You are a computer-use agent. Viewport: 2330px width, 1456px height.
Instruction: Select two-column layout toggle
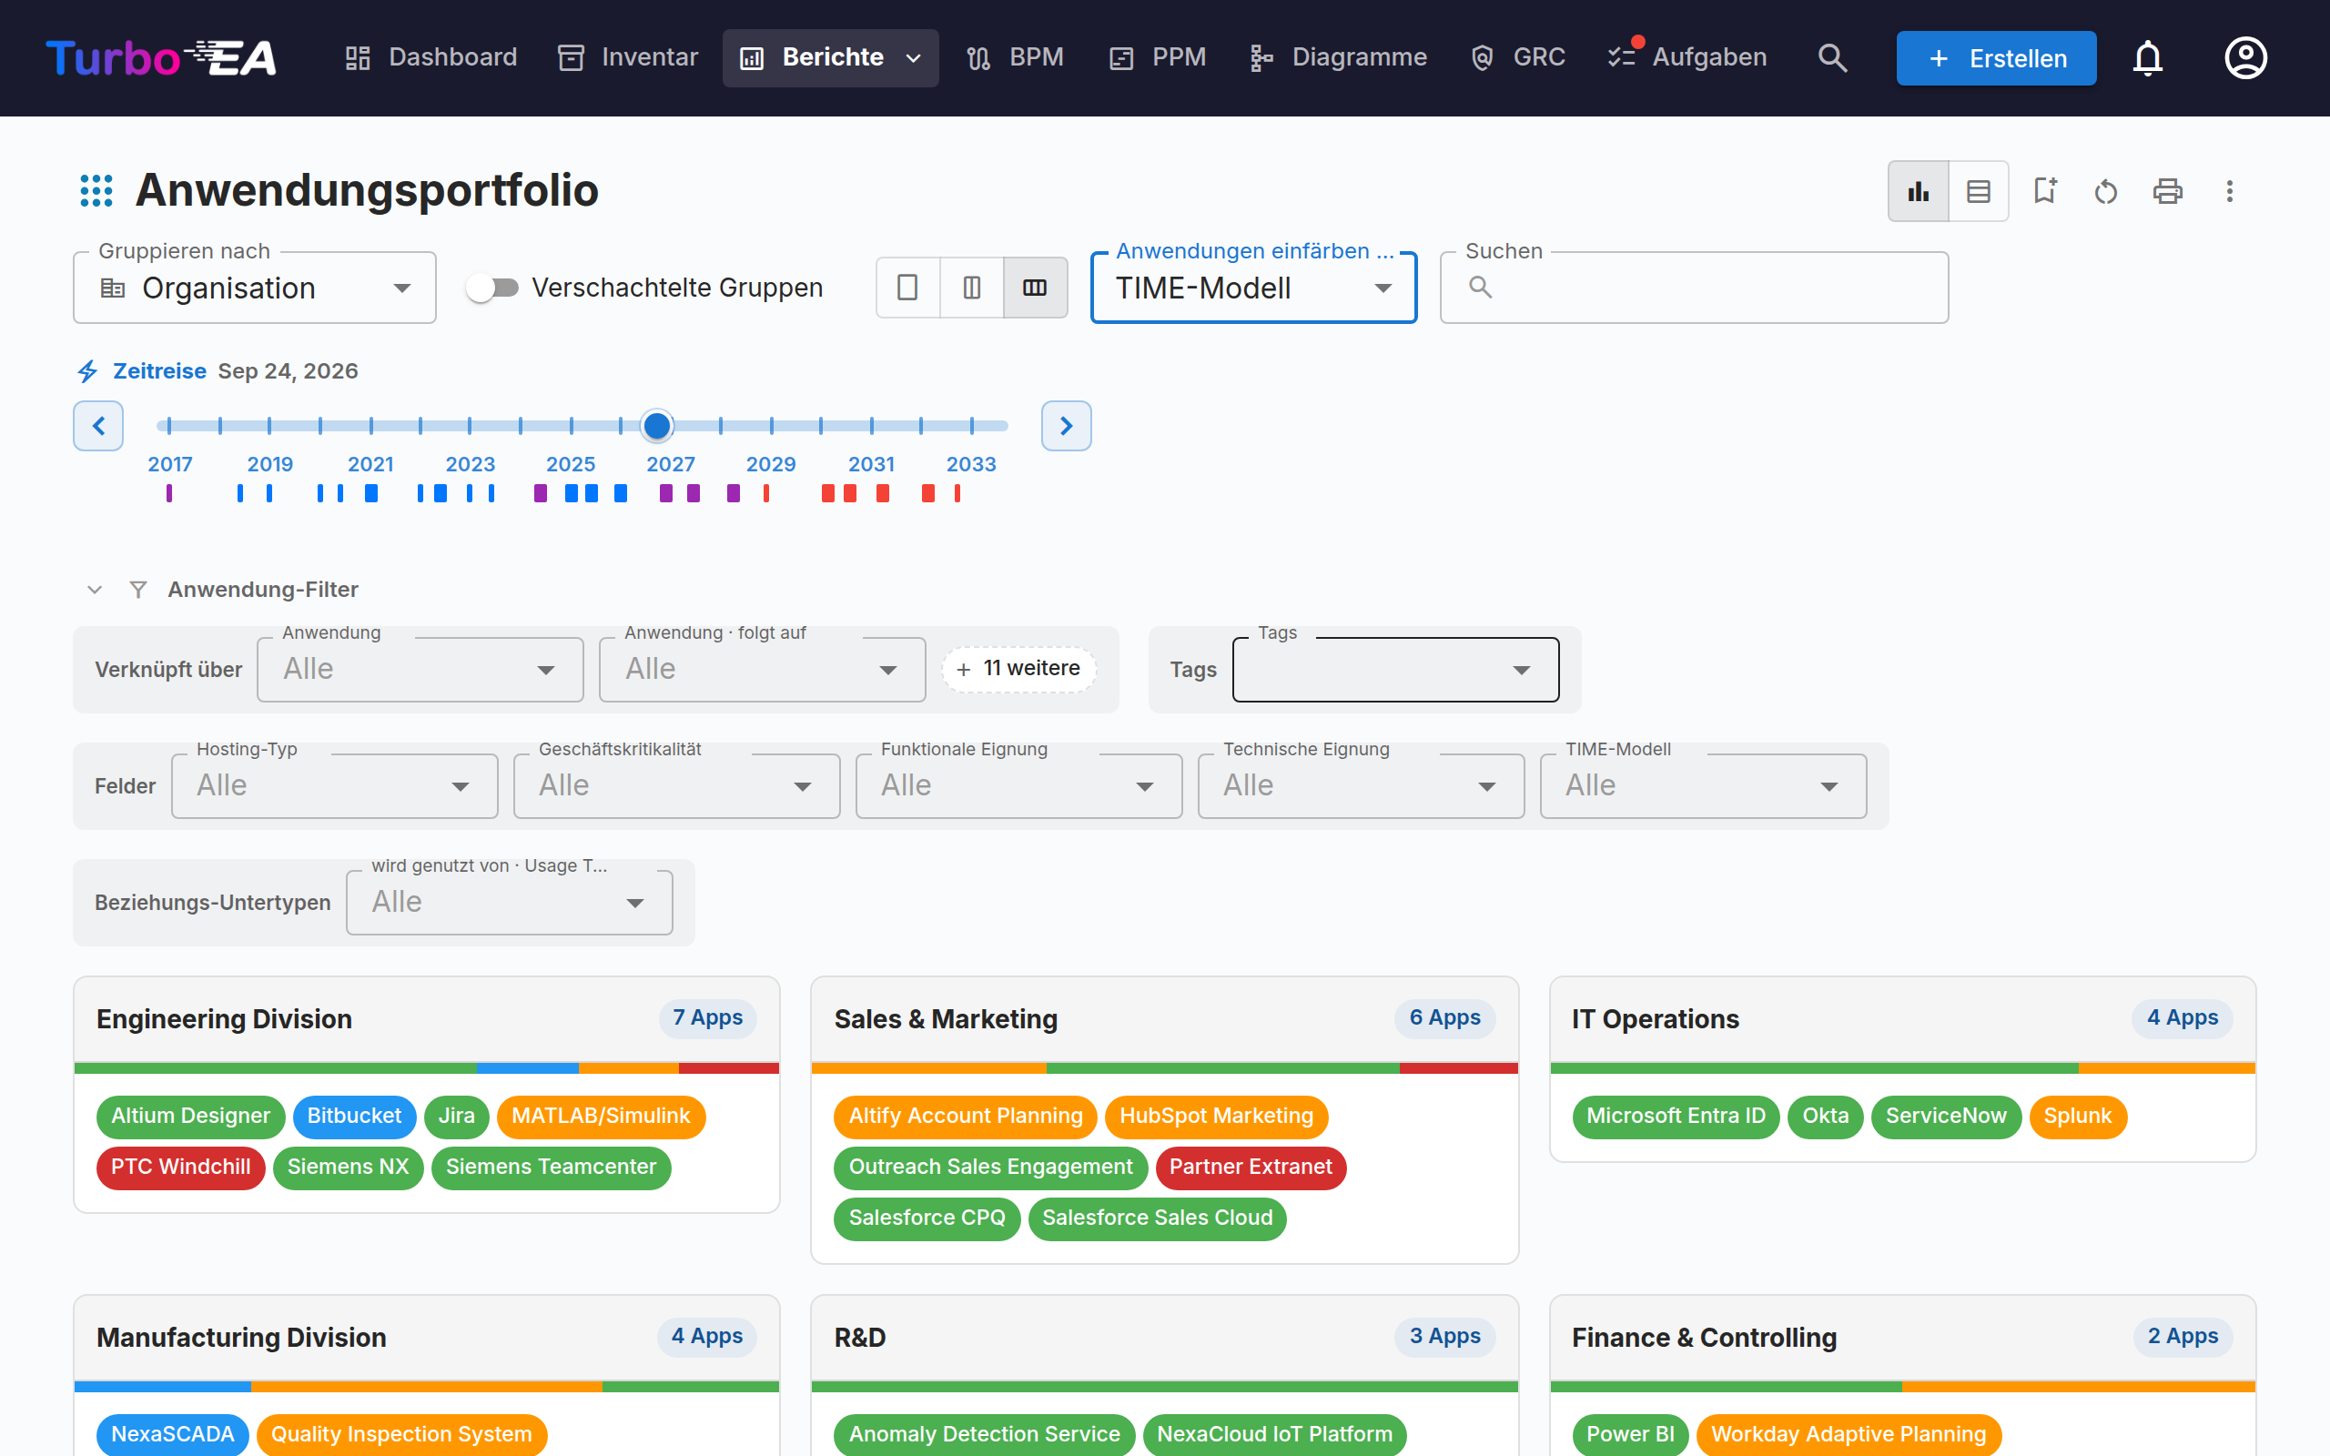click(971, 287)
